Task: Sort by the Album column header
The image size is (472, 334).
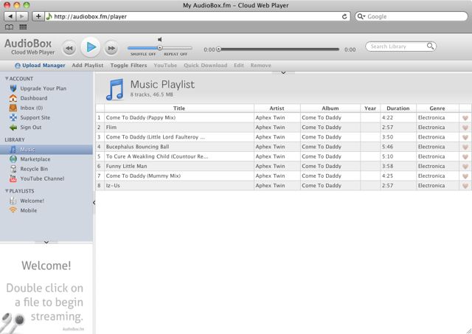Action: click(330, 108)
